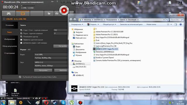Screen dimensions: 187x105
Task: Open the Упорядочить dropdown menu
Action: [x=77, y=24]
